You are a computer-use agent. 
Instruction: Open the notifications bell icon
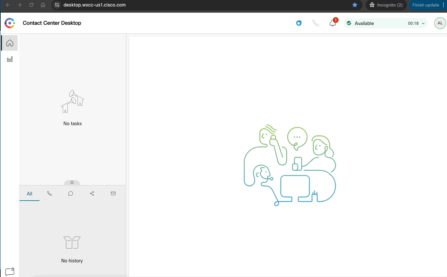[x=332, y=23]
